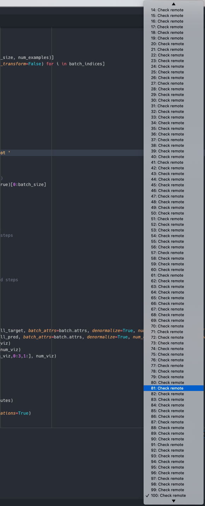Click the 'ations=True)' code line
This screenshot has width=205, height=506.
[16, 413]
